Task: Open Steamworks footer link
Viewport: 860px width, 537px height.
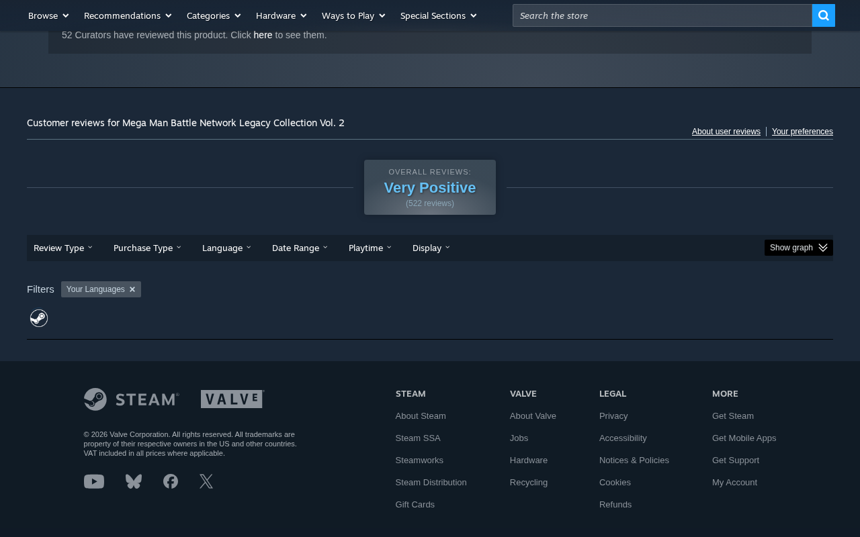Action: pos(419,460)
